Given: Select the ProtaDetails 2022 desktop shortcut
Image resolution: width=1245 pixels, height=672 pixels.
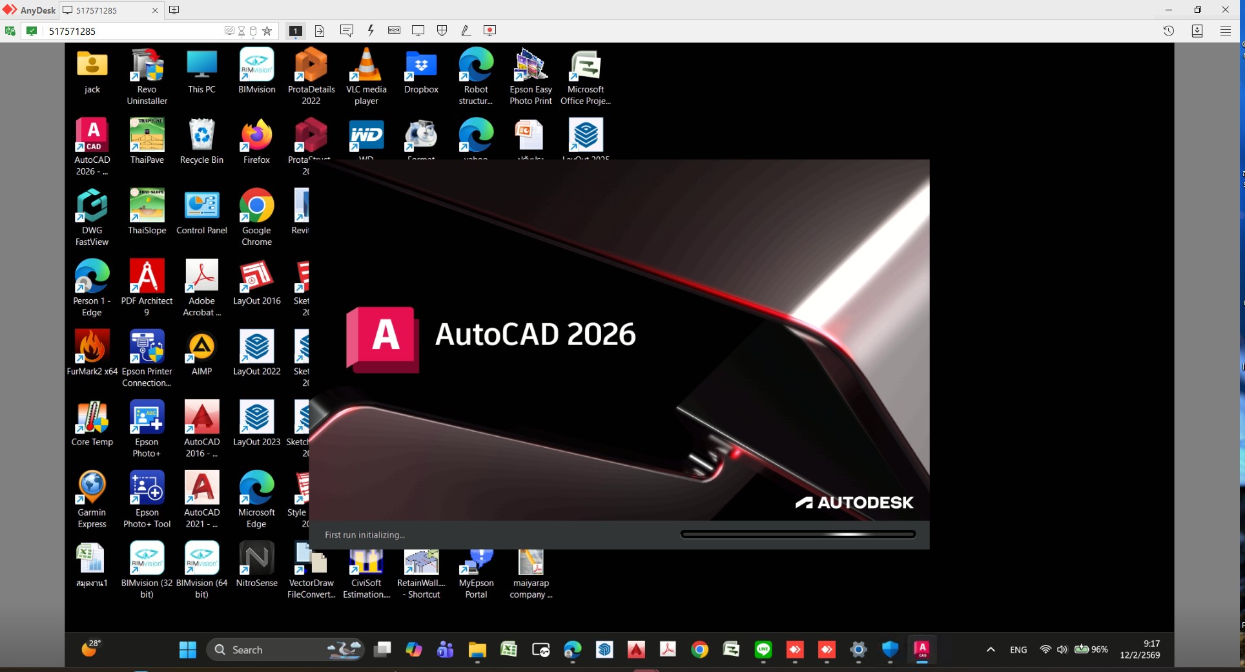Looking at the screenshot, I should click(311, 77).
